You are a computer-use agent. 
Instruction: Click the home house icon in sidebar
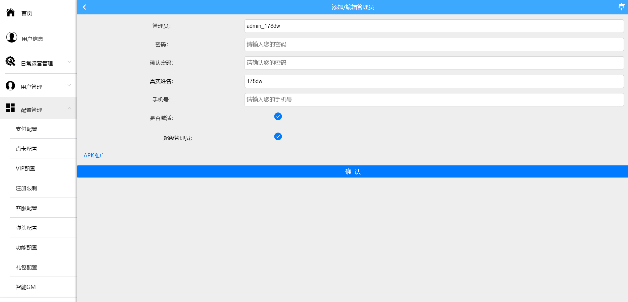pyautogui.click(x=11, y=12)
